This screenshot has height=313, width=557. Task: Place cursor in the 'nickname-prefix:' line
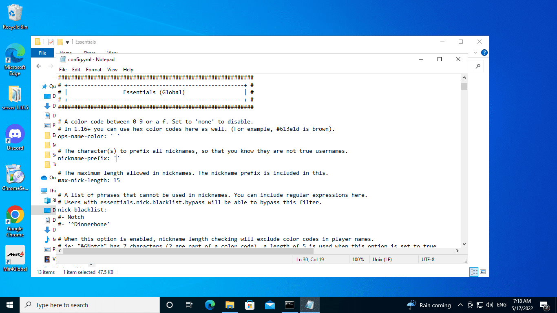(x=88, y=158)
